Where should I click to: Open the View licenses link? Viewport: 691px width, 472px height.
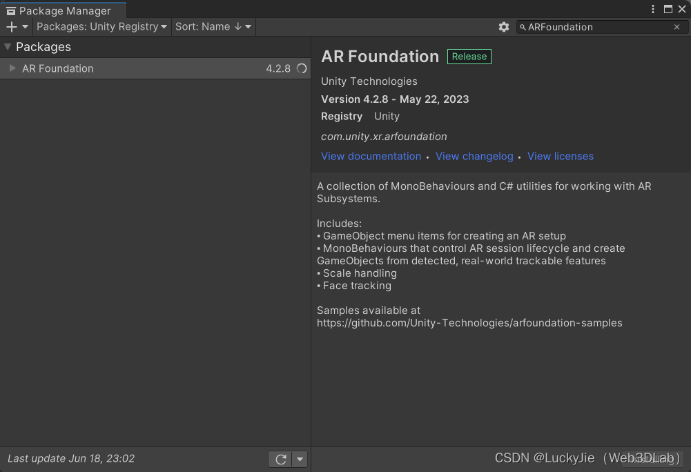560,157
